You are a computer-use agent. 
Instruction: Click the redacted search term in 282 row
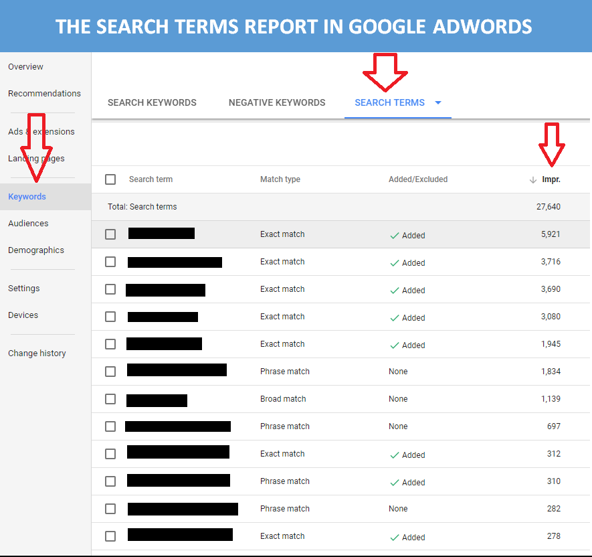pyautogui.click(x=183, y=509)
